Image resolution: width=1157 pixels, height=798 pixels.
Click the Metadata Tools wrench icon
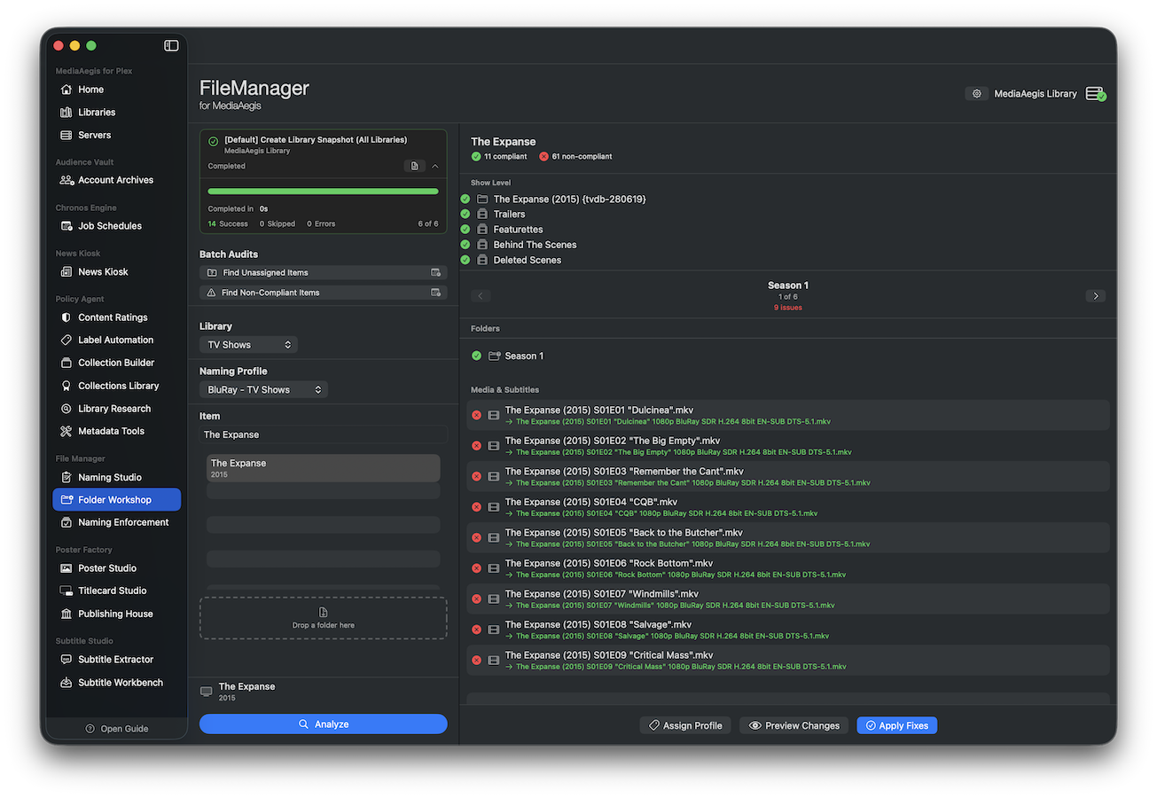point(66,431)
